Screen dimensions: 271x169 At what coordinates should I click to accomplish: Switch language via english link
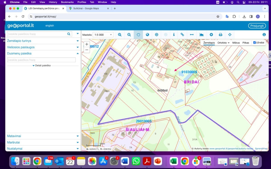[50, 25]
